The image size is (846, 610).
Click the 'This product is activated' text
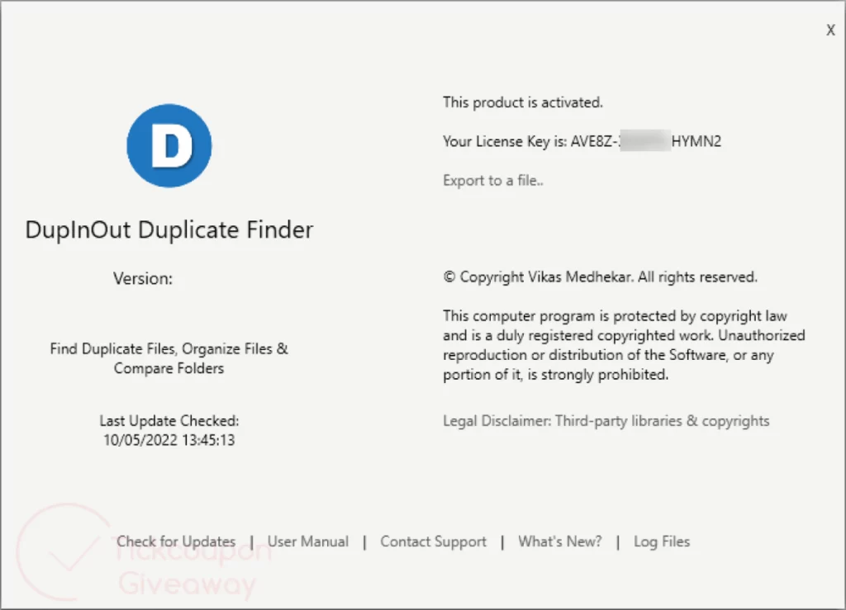523,103
